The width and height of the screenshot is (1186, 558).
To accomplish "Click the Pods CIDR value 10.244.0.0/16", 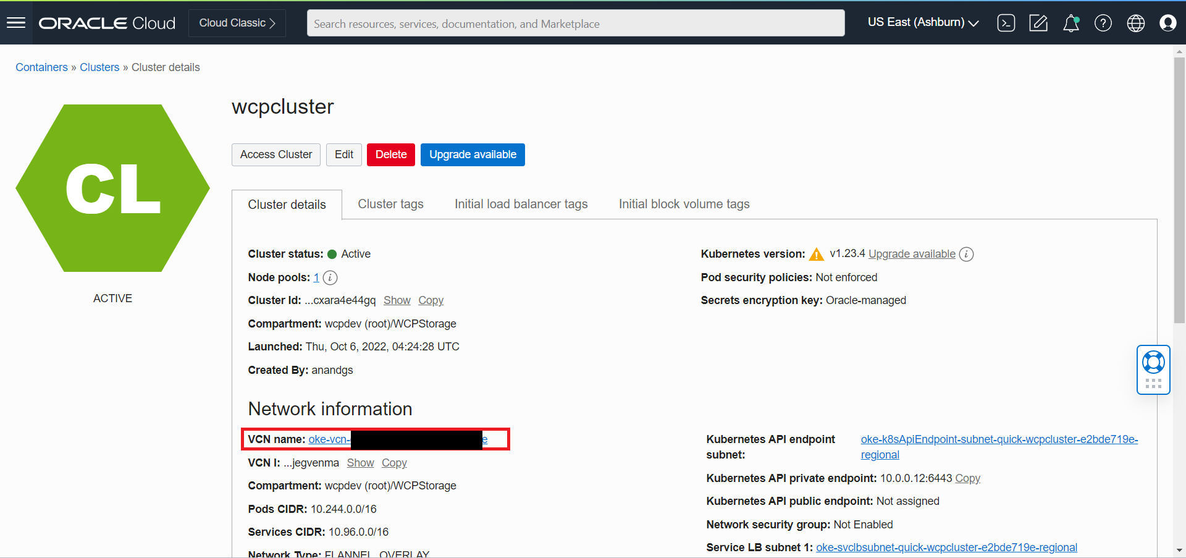I will click(343, 509).
